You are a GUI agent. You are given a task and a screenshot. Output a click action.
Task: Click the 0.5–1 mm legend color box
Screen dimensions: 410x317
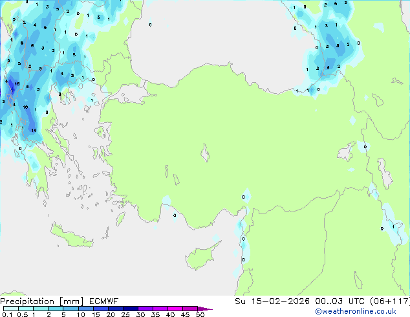[26, 309]
